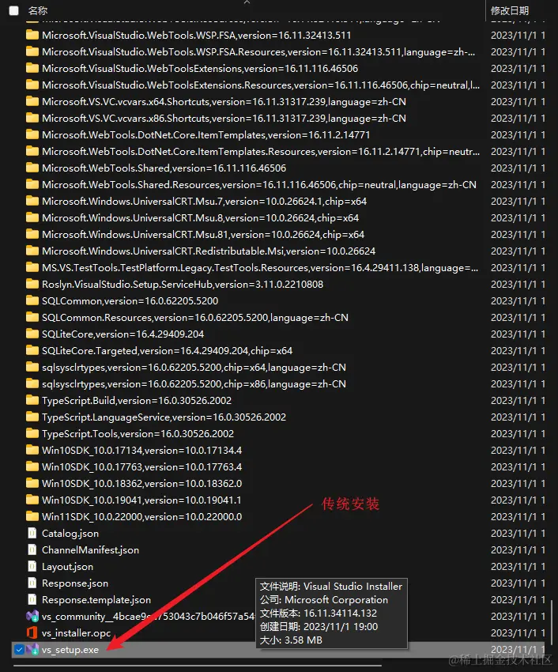Select Microsoft.VS.VC.vcvars.x86.Shortcuts folder name
This screenshot has width=558, height=672.
click(x=224, y=119)
